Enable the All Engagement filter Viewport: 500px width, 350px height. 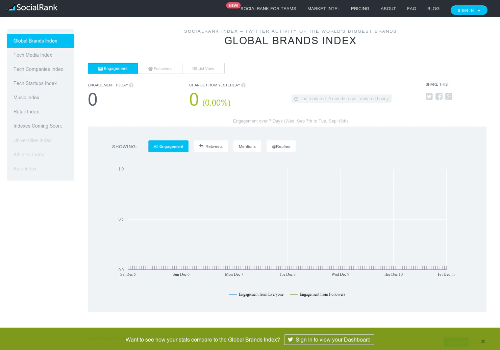point(168,146)
